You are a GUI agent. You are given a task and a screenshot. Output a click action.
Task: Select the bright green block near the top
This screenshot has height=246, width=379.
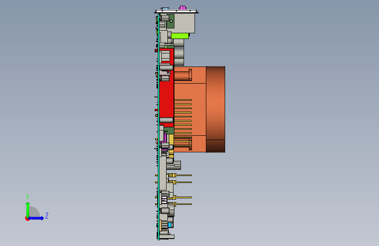[180, 36]
